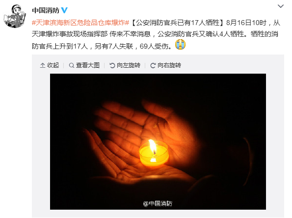Click the headline 公安消防官兵已有17人牺牲 text
The height and width of the screenshot is (218, 292).
(x=178, y=23)
